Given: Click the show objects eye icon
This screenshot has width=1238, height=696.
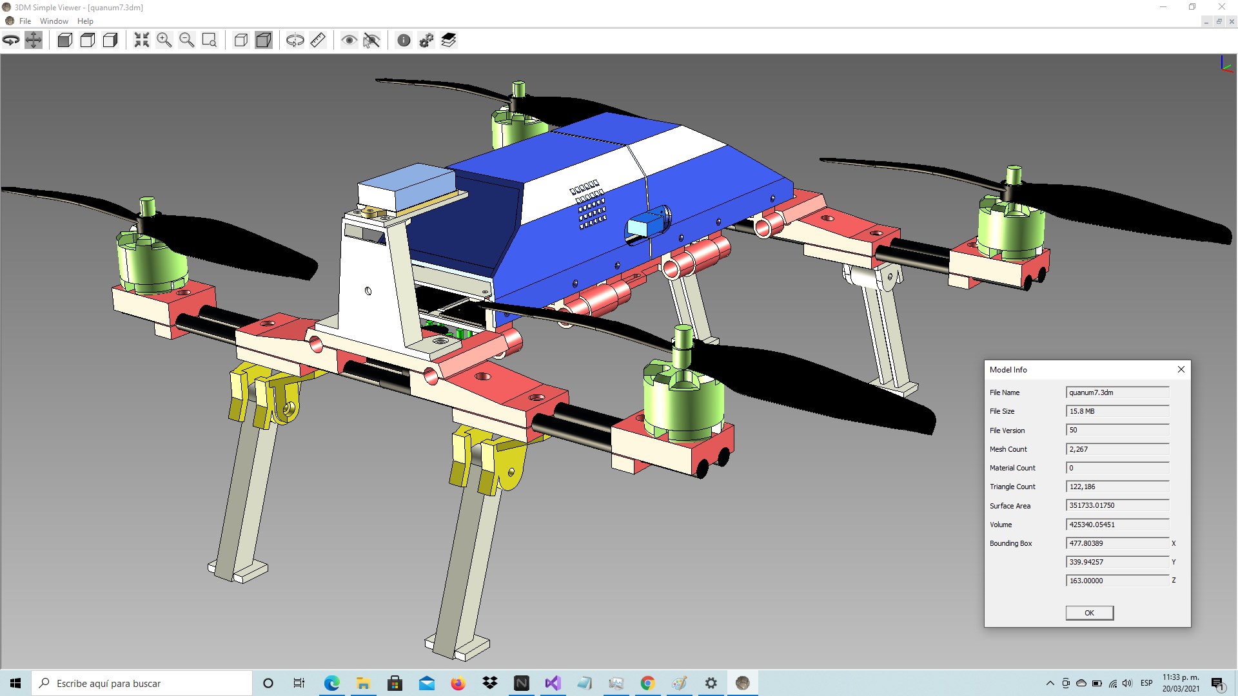Looking at the screenshot, I should (349, 41).
